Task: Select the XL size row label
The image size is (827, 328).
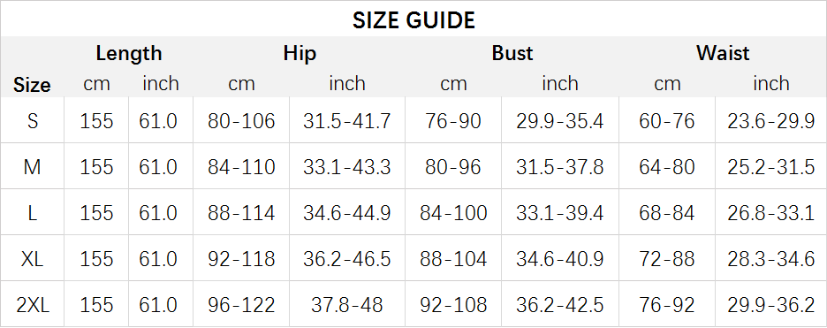Action: coord(32,259)
